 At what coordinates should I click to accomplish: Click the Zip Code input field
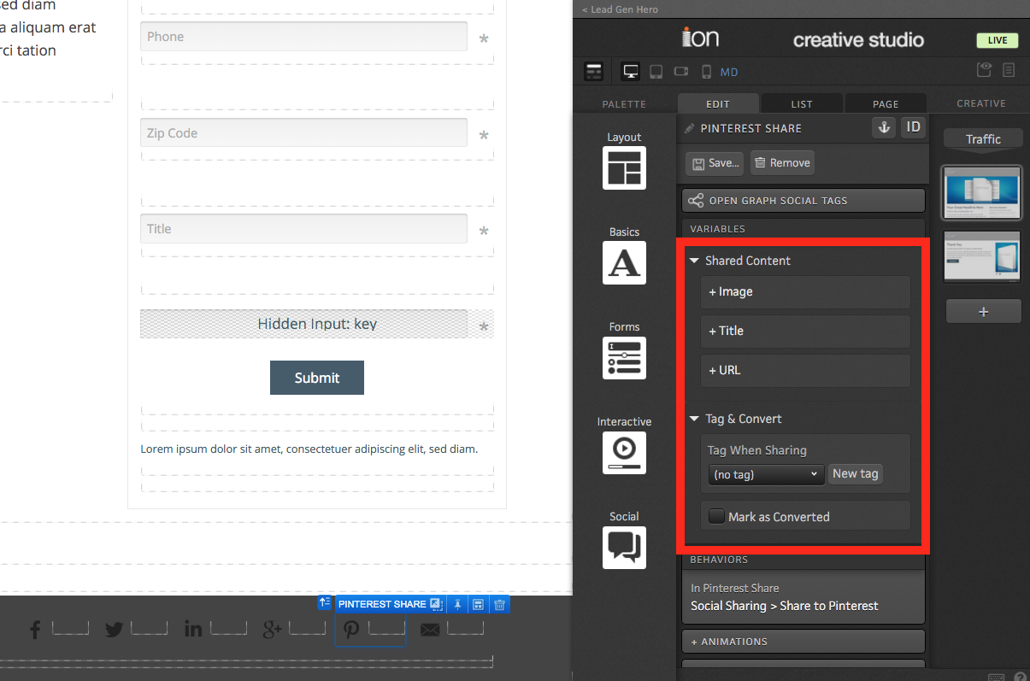[x=303, y=133]
